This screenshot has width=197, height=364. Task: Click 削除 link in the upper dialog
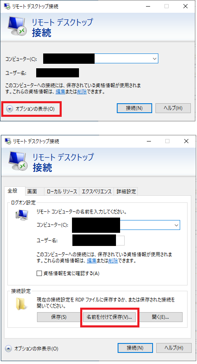82,92
